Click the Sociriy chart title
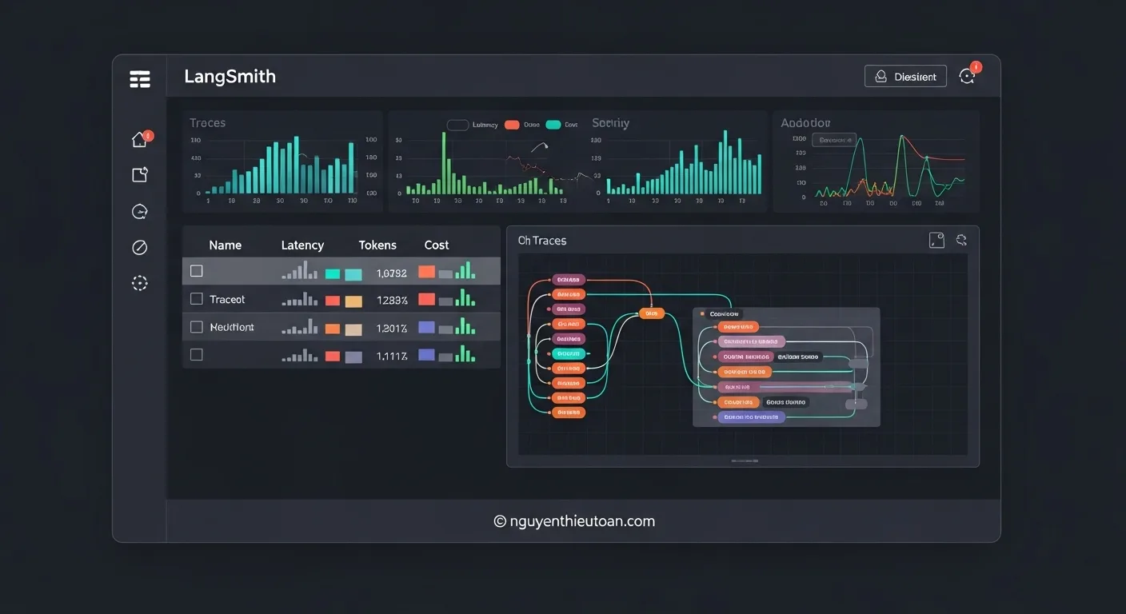This screenshot has height=614, width=1126. (610, 123)
